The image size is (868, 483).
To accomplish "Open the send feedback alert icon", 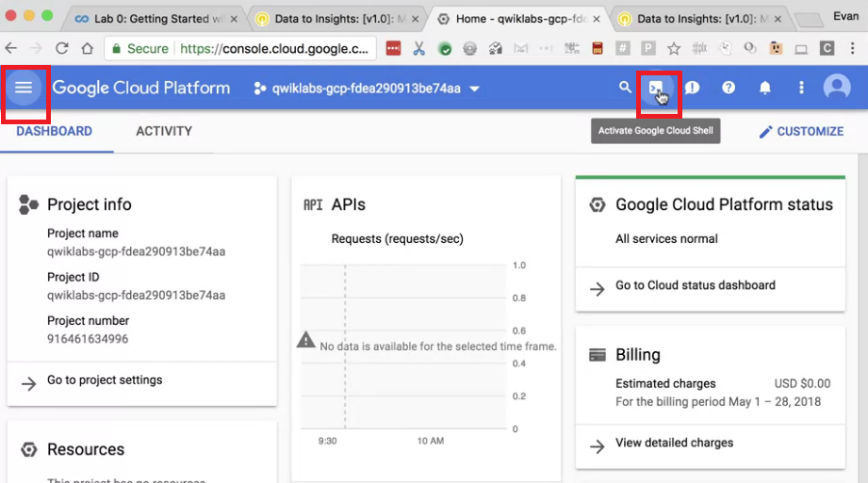I will [692, 88].
